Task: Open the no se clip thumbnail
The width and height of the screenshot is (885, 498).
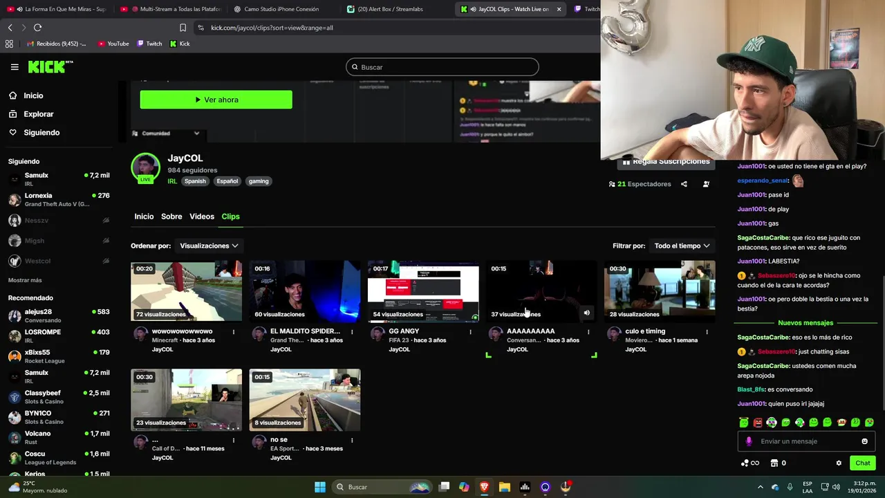Action: [305, 400]
